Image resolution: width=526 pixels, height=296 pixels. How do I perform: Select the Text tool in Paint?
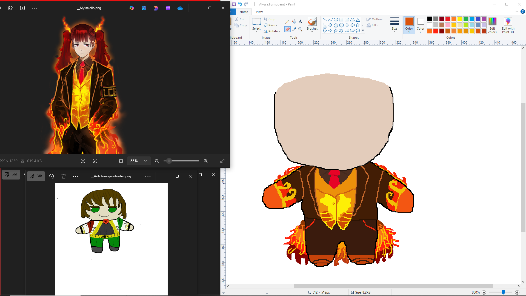[x=300, y=21]
